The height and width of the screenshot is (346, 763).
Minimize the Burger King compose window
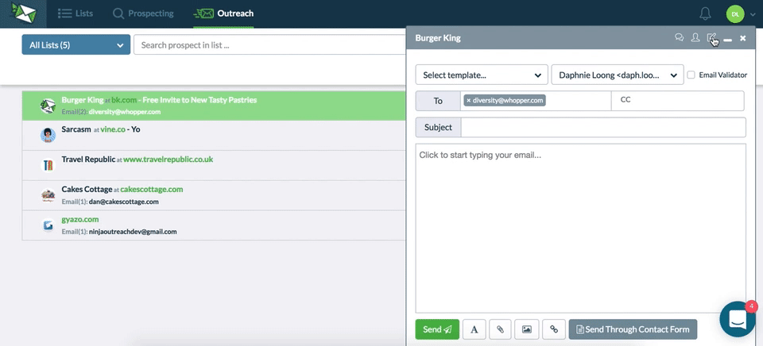[727, 38]
